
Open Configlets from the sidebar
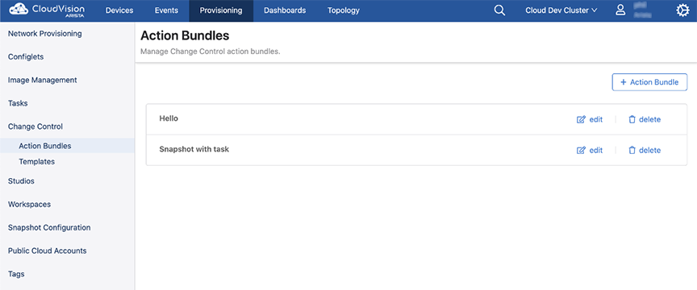point(26,57)
